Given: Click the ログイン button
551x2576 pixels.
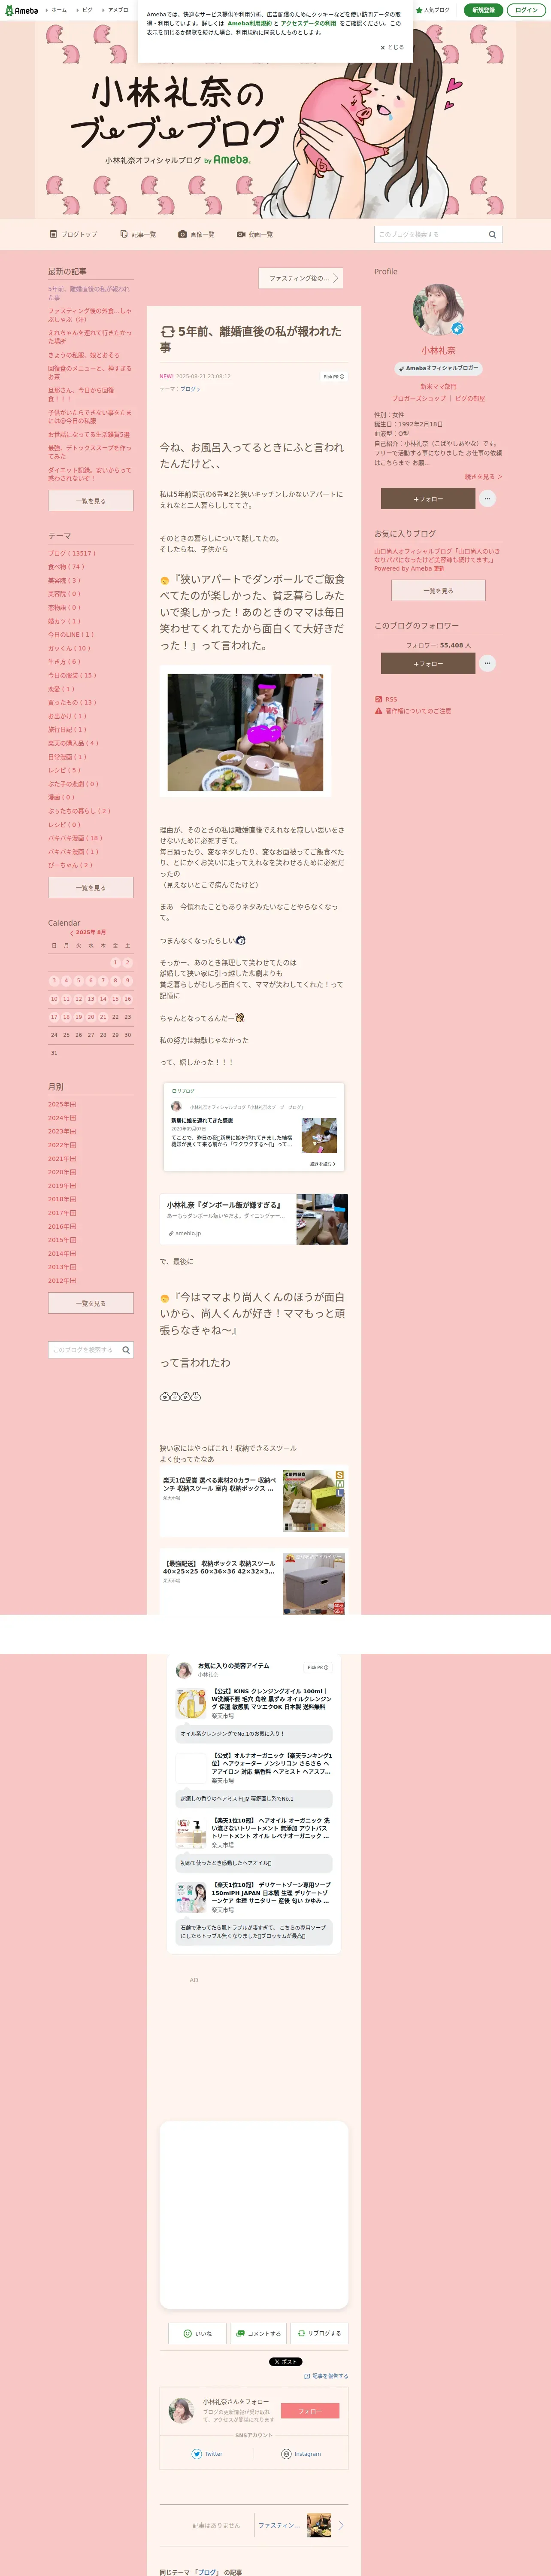Looking at the screenshot, I should click(x=526, y=10).
